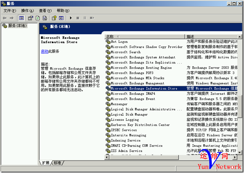The height and width of the screenshot is (173, 244).
Task: Click the 描述 column header
Action: (x=211, y=37)
